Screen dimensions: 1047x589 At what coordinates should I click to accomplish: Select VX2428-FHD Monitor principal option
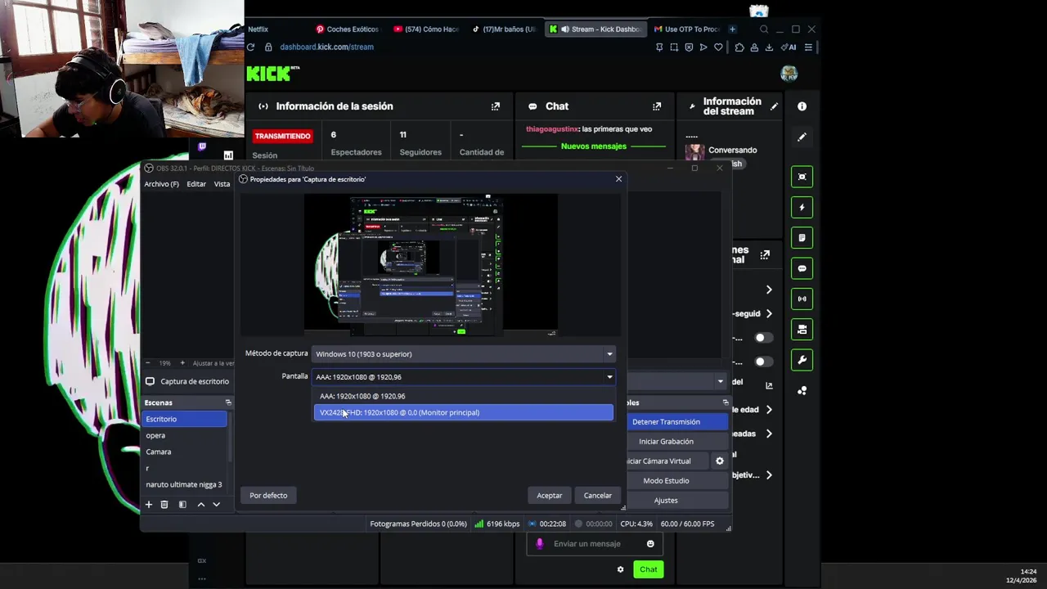[464, 412]
